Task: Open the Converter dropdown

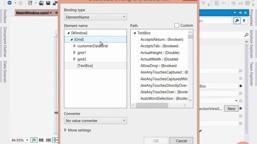Action: pyautogui.click(x=96, y=120)
